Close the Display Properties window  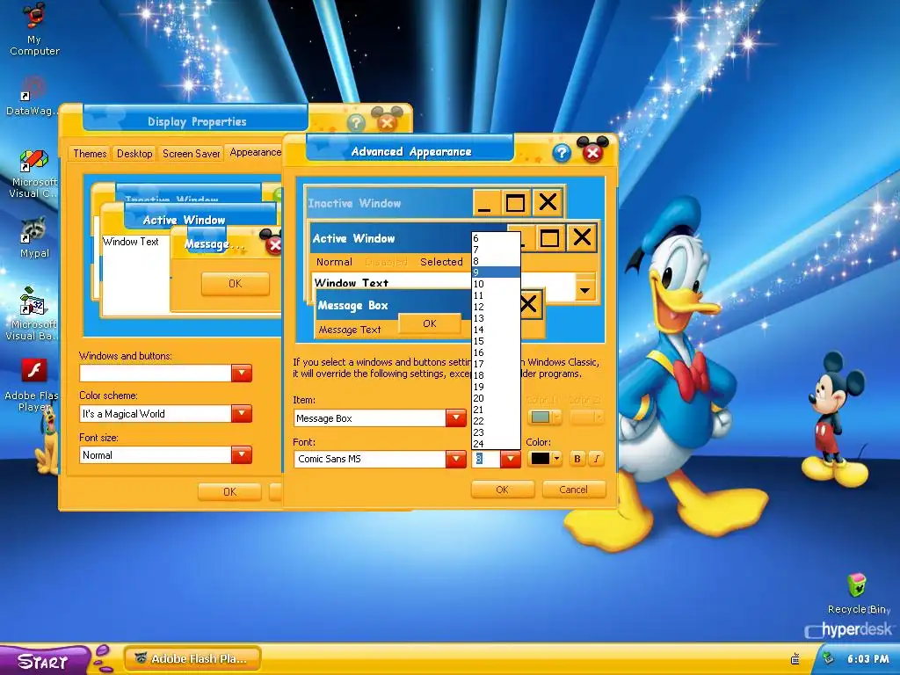(x=387, y=121)
